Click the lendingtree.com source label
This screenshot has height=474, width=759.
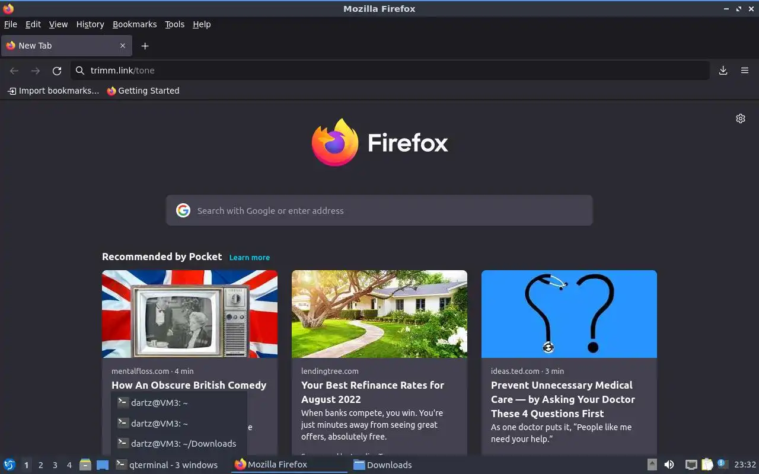[330, 371]
